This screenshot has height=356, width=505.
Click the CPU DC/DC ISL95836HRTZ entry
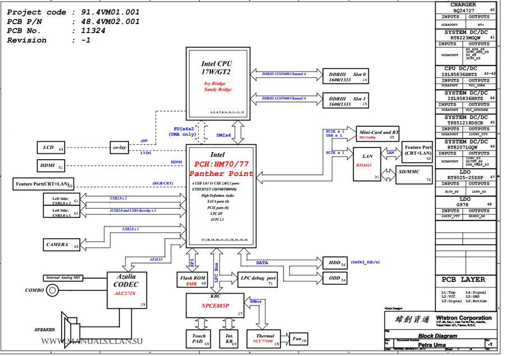(x=466, y=71)
